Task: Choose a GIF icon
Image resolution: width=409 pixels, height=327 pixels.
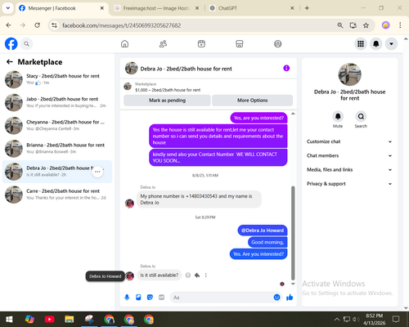Action: coord(161,298)
